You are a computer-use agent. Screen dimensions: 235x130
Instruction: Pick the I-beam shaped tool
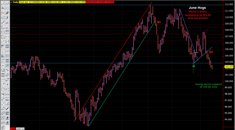3,61
